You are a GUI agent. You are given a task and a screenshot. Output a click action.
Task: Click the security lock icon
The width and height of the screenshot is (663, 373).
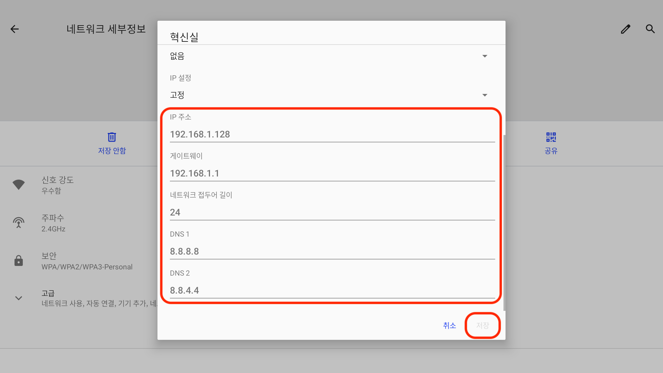(19, 261)
